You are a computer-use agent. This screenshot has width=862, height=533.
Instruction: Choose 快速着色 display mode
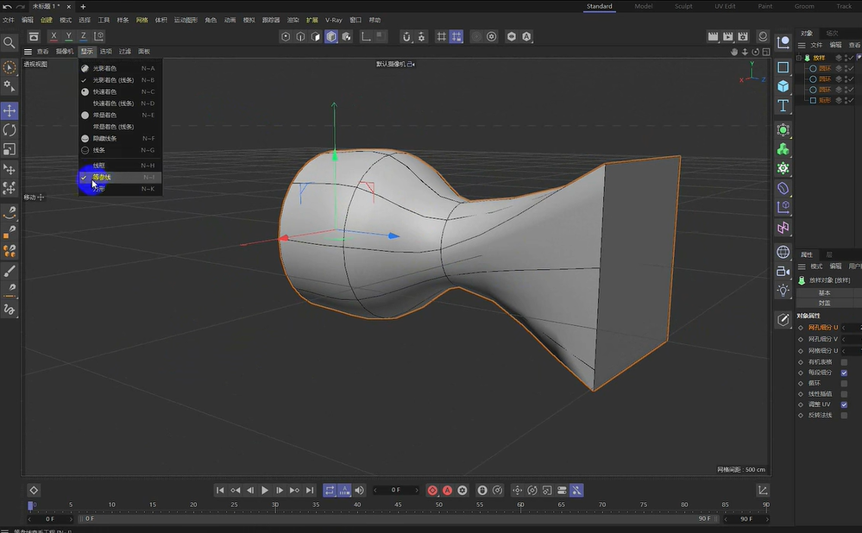click(120, 91)
